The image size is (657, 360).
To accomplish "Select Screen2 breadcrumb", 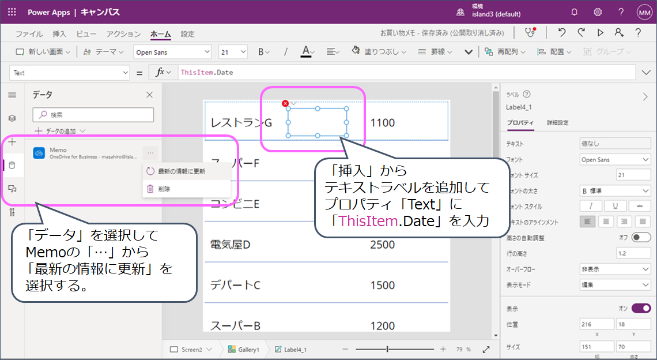I will [191, 349].
